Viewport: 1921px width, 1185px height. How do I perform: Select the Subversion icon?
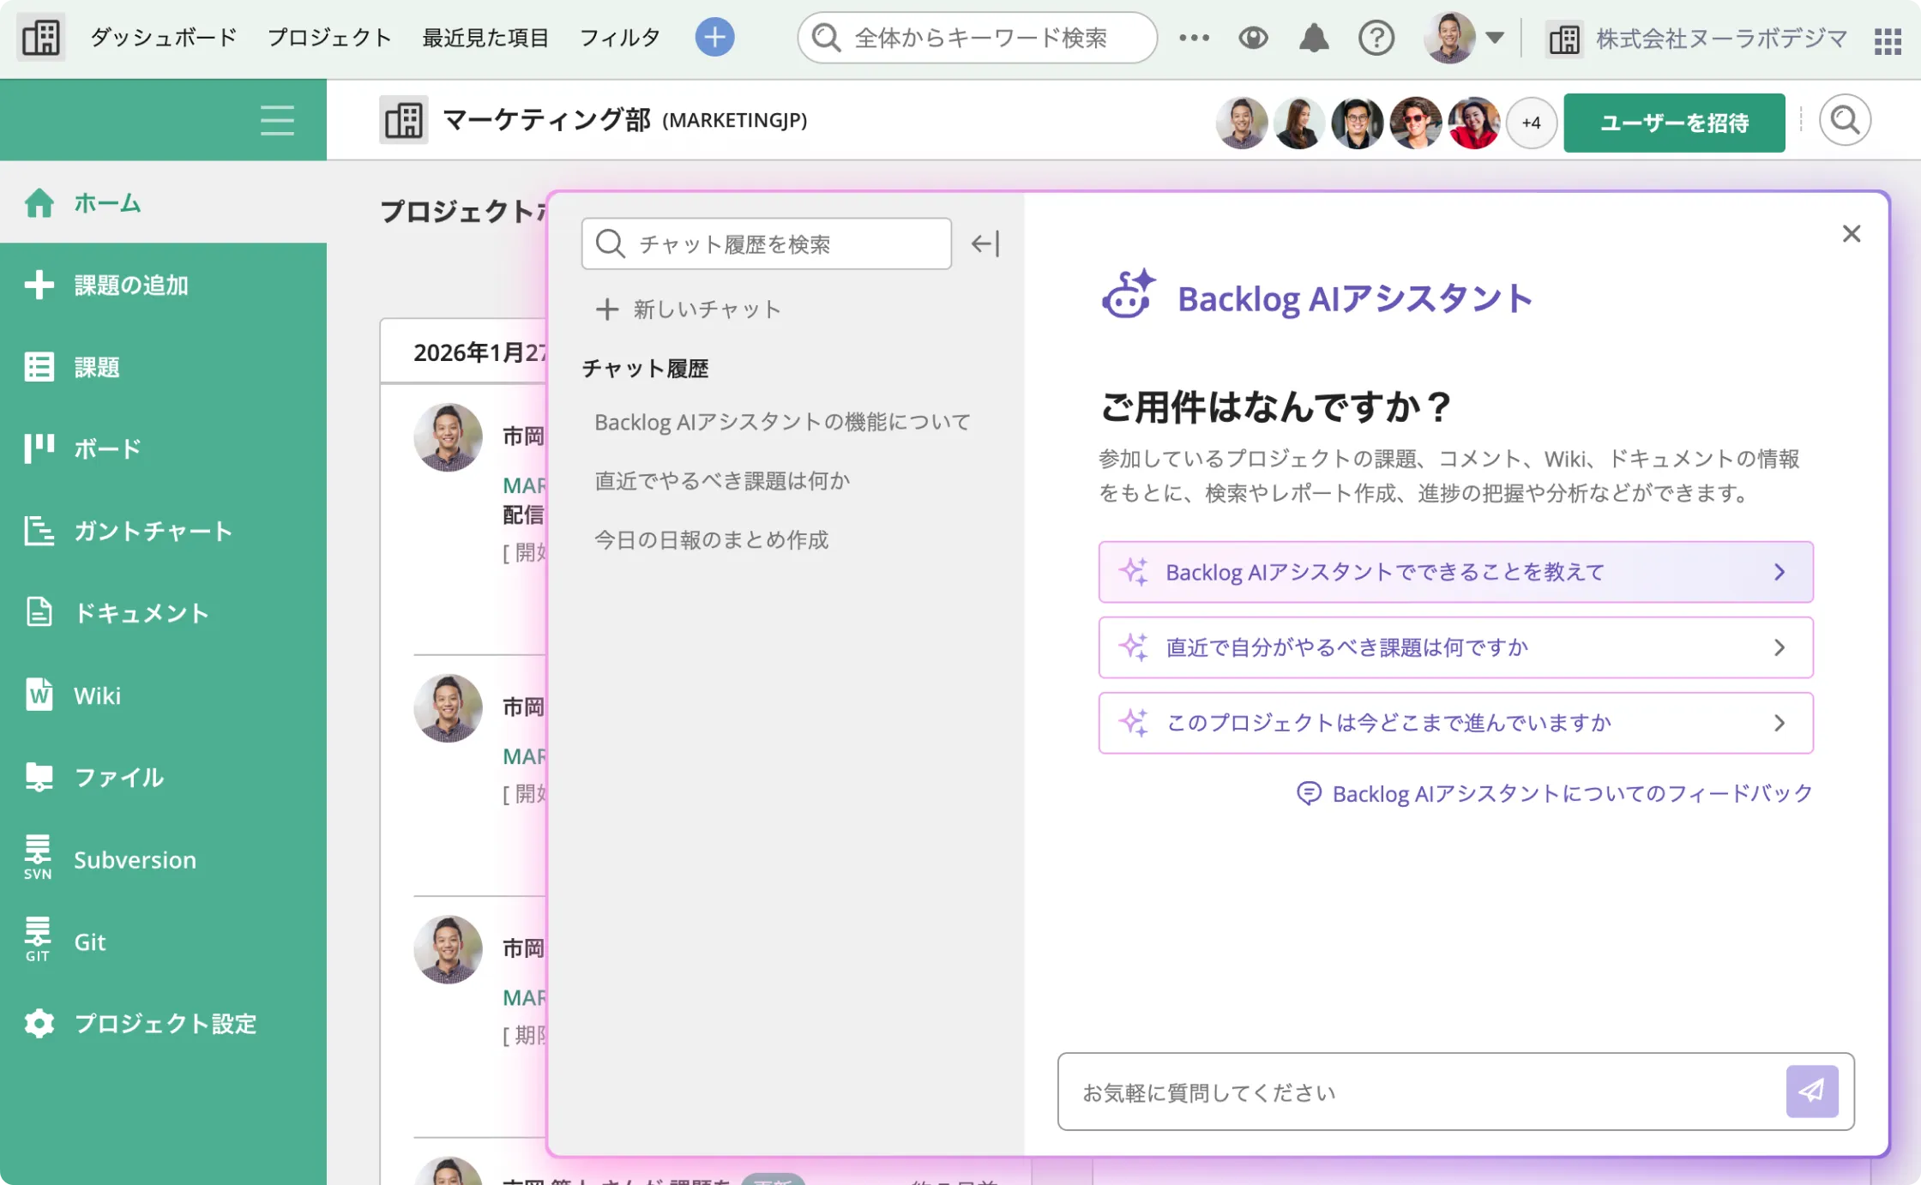[x=36, y=854]
